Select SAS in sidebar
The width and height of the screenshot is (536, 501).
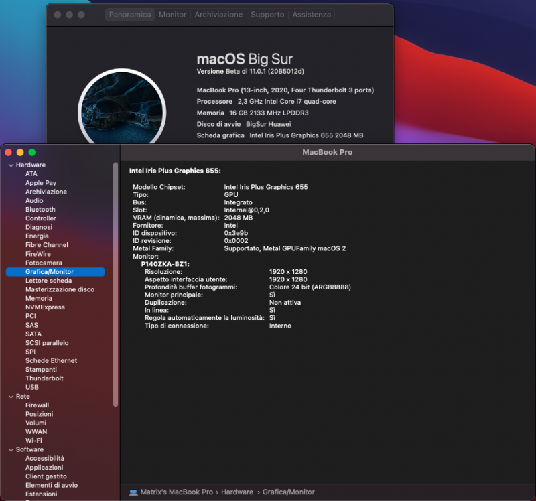[31, 325]
